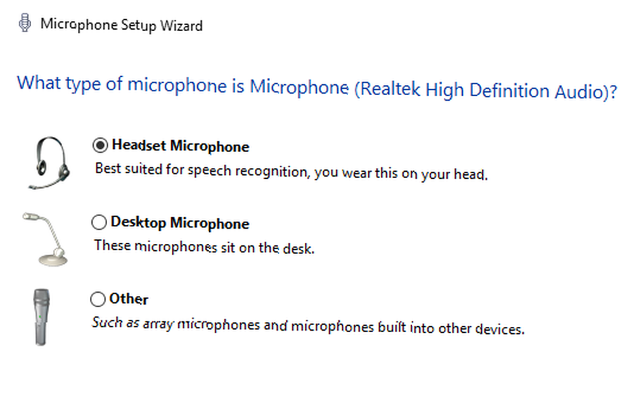634x403 pixels.
Task: Click the 'What type of microphone' heading
Action: (x=317, y=87)
